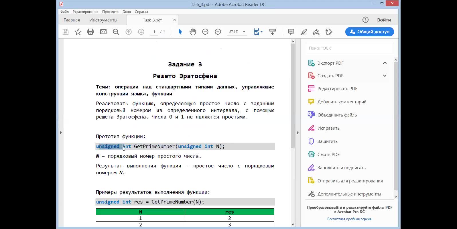Go to previous page arrow icon
This screenshot has width=457, height=229.
click(129, 32)
